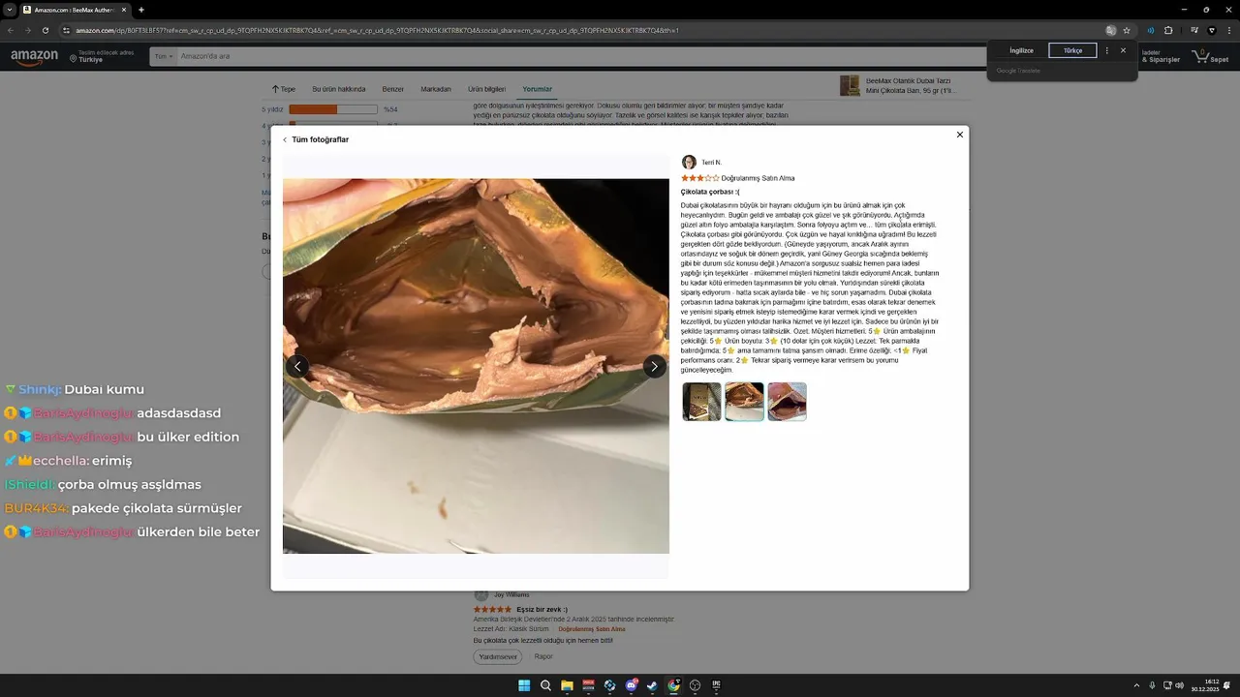Open Epic Games launcher from taskbar
The height and width of the screenshot is (697, 1240).
[716, 685]
